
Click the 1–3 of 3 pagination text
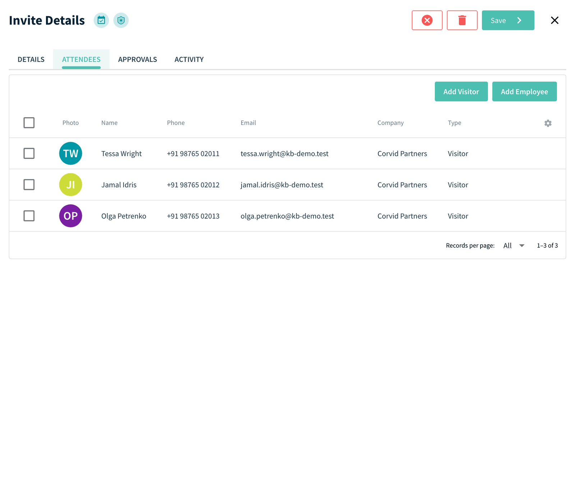[547, 246]
